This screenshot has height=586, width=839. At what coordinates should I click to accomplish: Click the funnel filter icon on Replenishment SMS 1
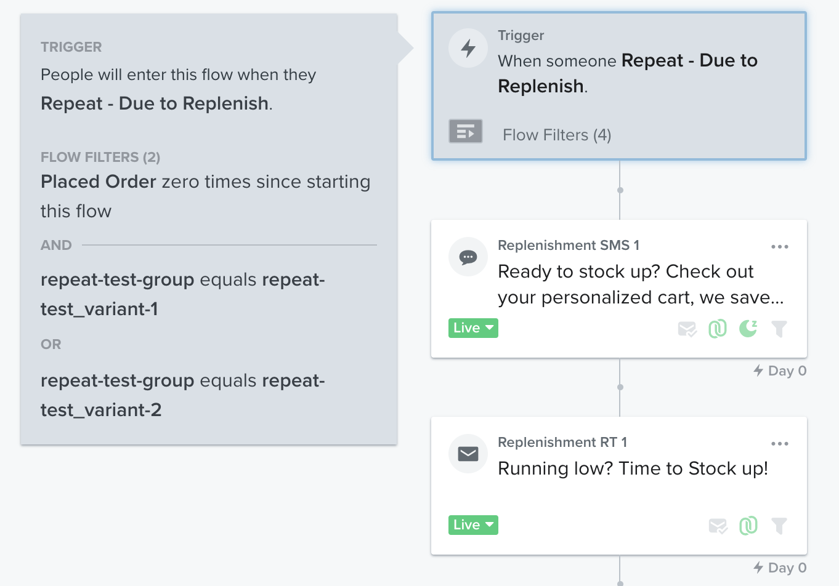[x=779, y=329]
